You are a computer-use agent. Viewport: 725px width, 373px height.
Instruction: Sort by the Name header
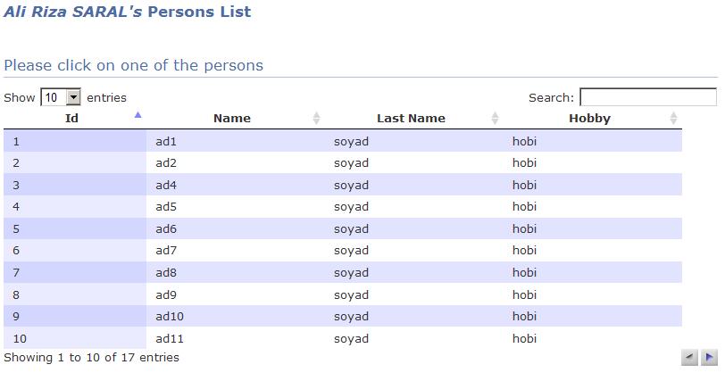[232, 118]
